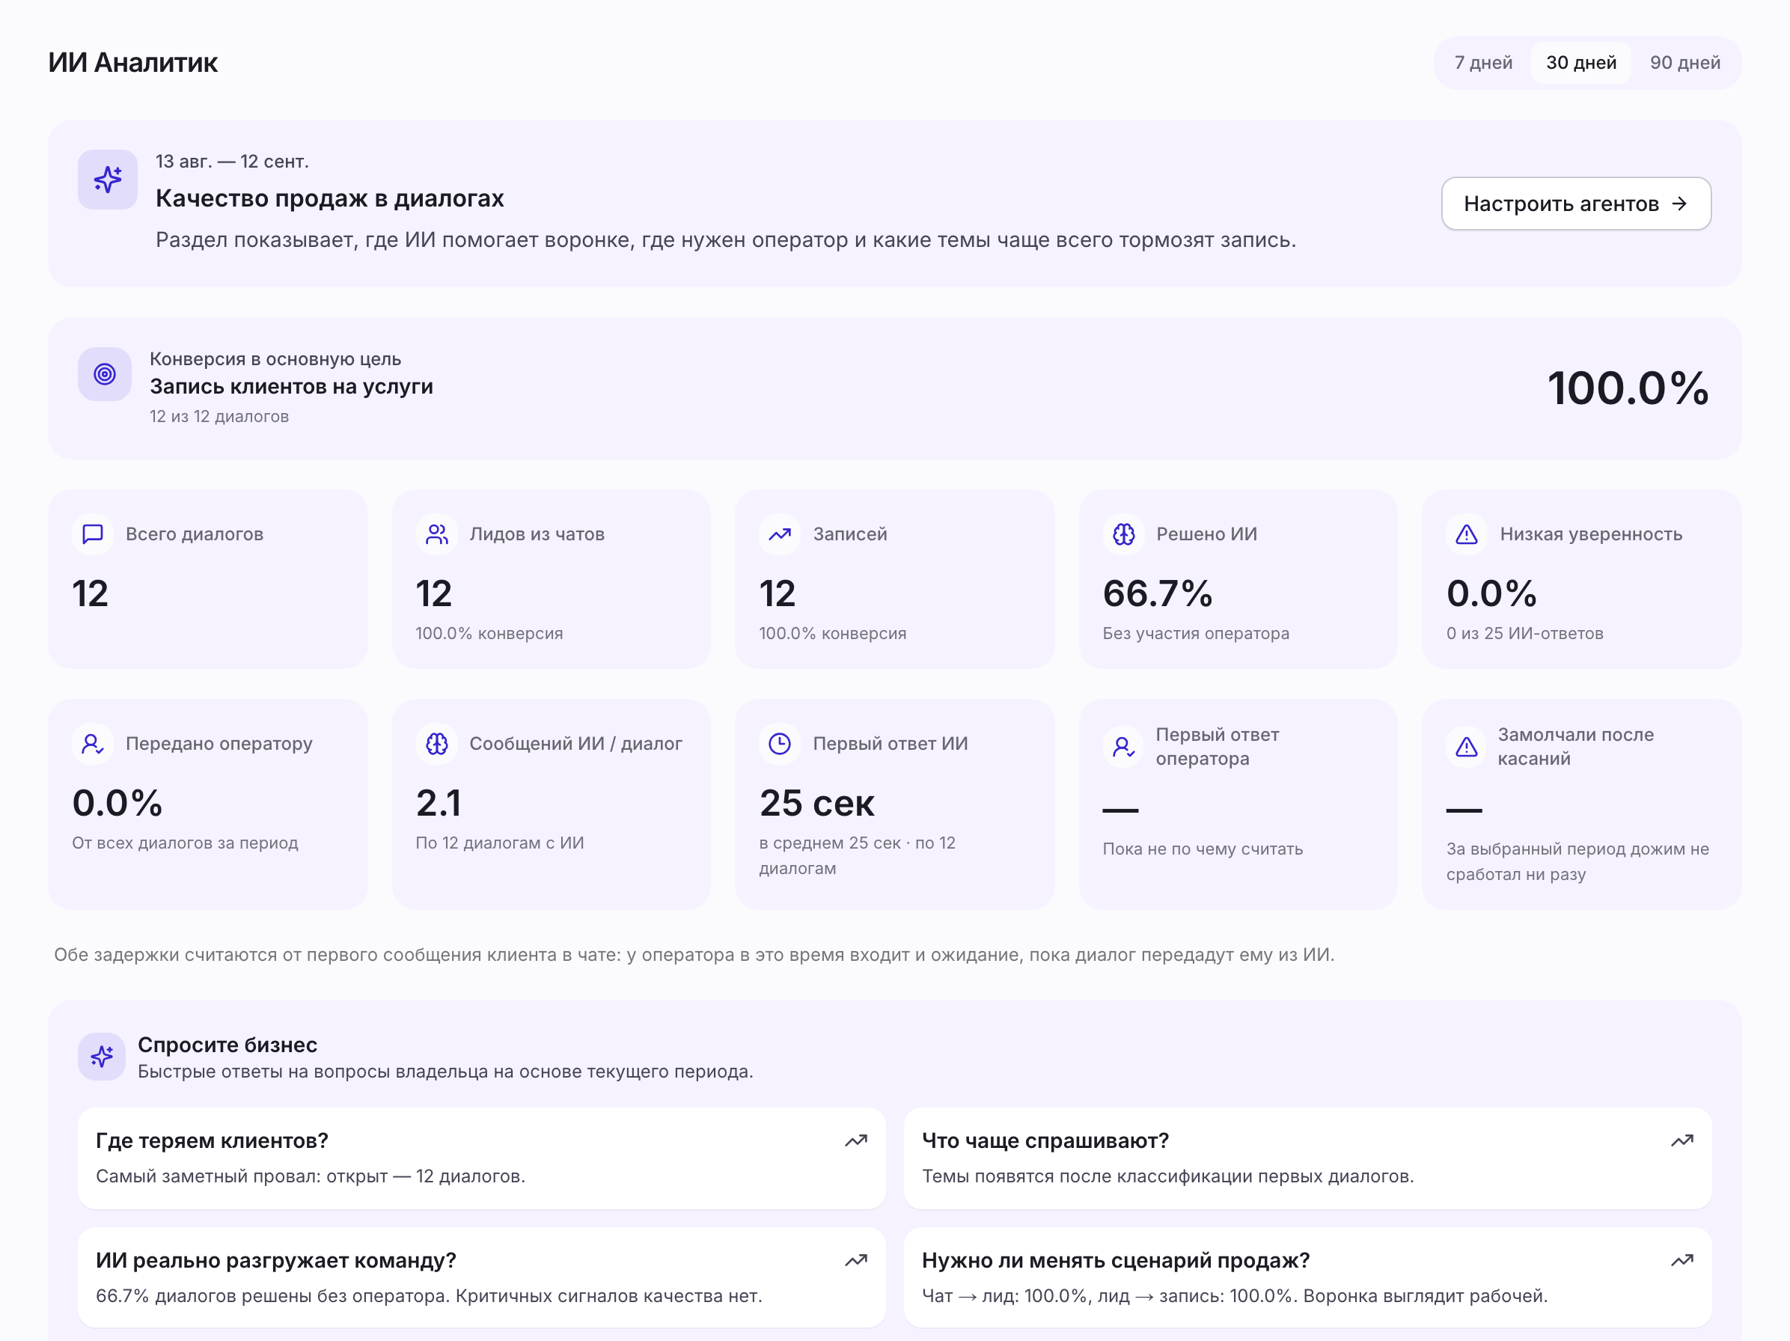Click the user-check icon in Передано оператору
1790x1341 pixels.
pos(93,744)
